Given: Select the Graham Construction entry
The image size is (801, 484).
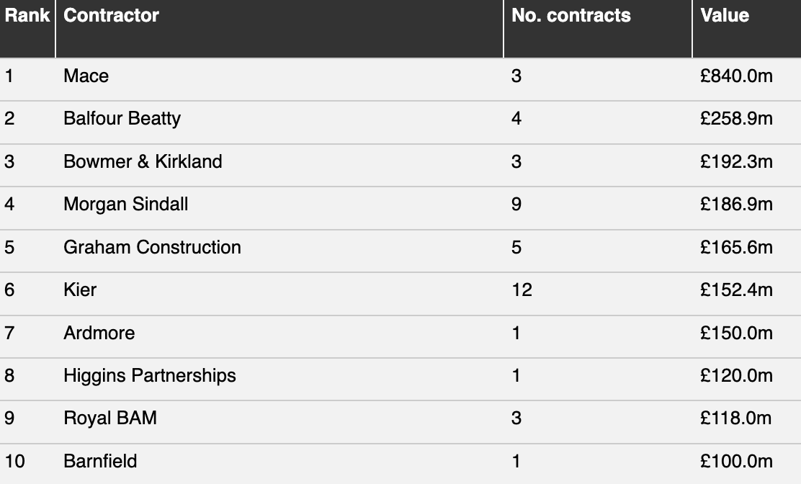Looking at the screenshot, I should [152, 247].
